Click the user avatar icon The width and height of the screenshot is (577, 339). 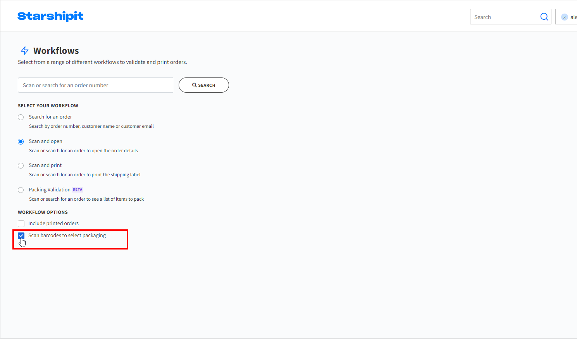(x=565, y=17)
